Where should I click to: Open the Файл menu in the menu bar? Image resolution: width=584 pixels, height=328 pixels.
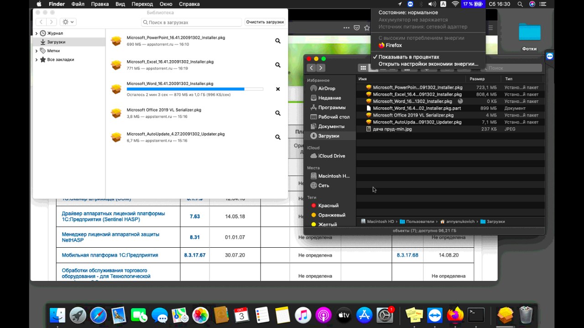[x=78, y=4]
